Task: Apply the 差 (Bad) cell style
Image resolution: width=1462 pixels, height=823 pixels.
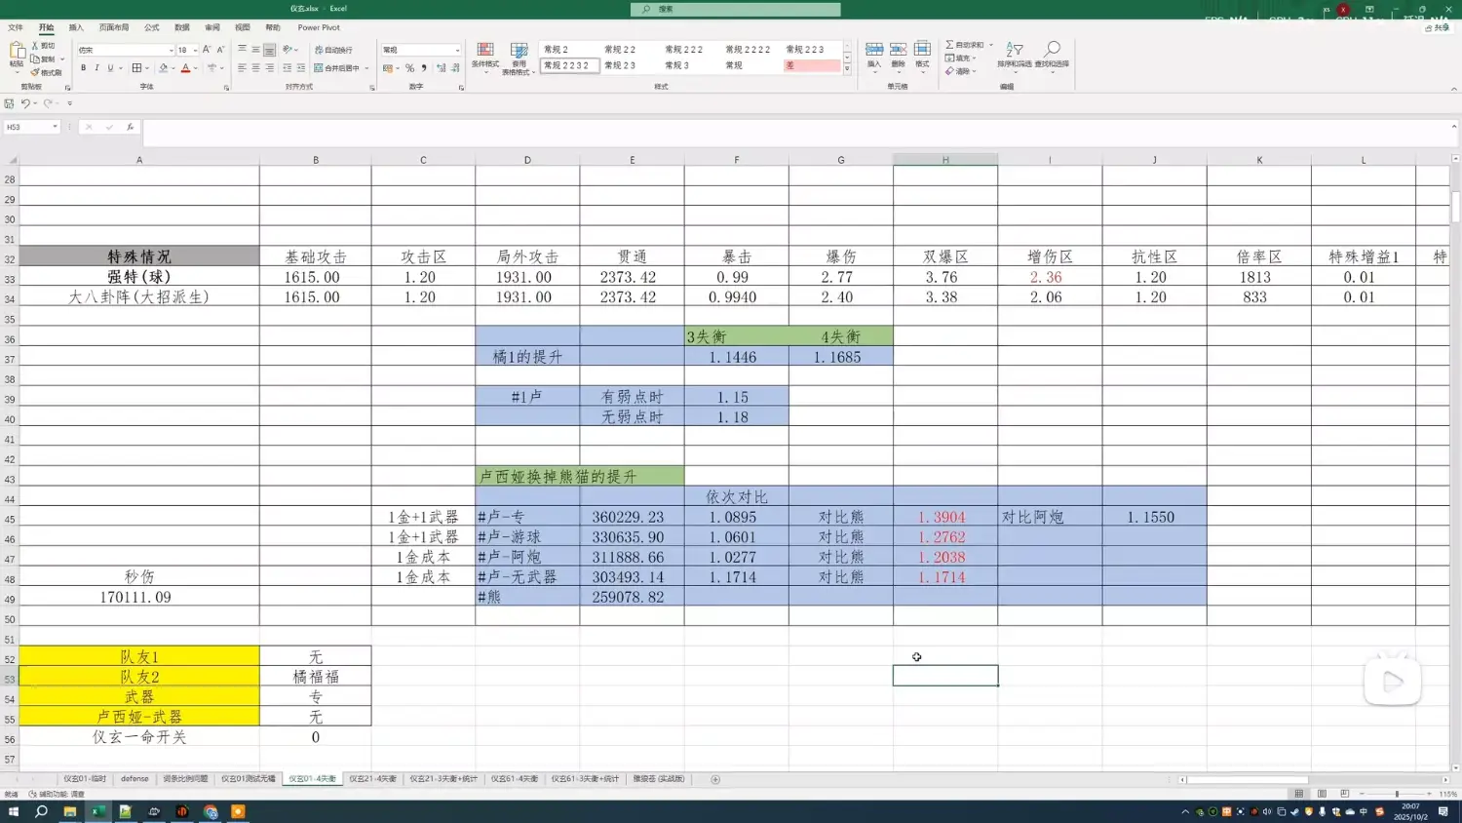Action: click(x=811, y=65)
